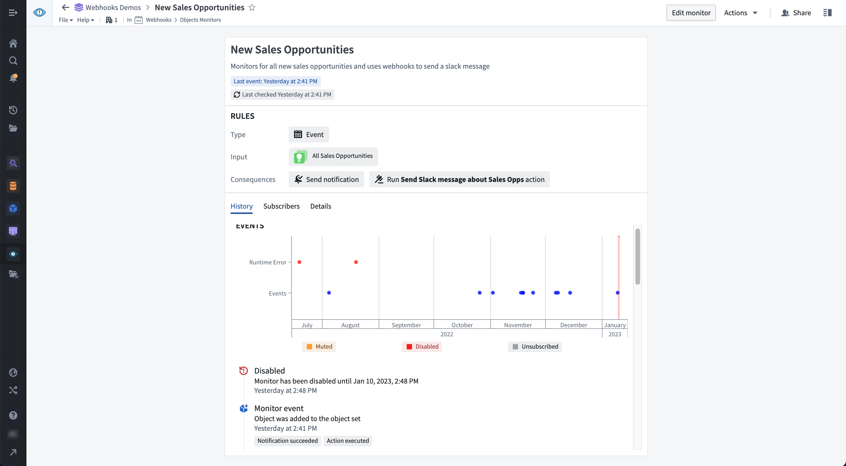Open the Help menu
The image size is (846, 466).
click(x=85, y=20)
